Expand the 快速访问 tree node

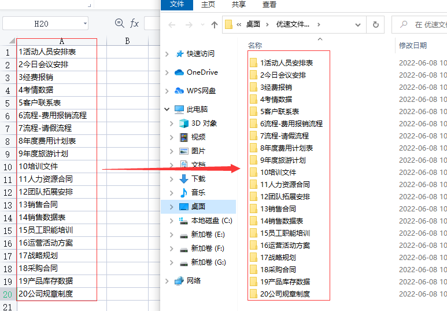coord(167,54)
